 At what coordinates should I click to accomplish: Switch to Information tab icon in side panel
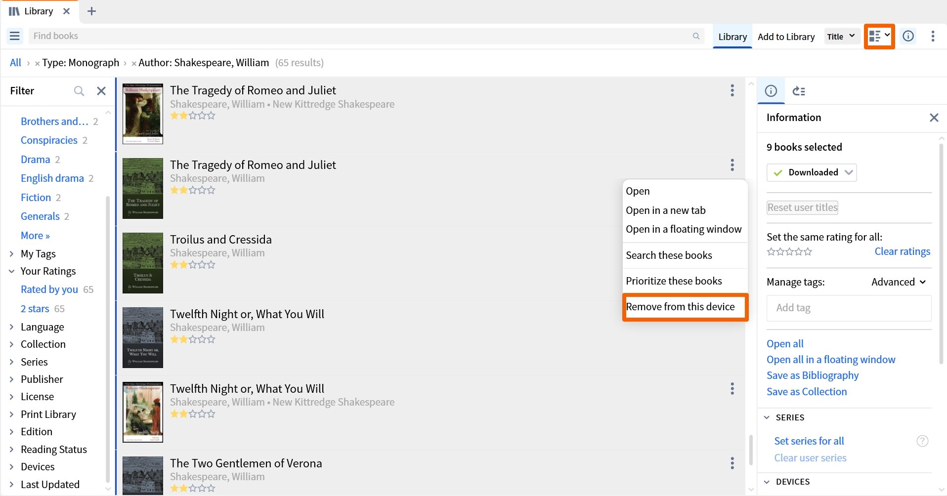771,91
